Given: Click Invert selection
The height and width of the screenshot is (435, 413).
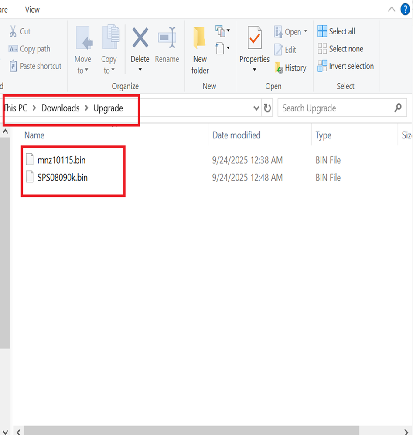Looking at the screenshot, I should click(x=345, y=66).
